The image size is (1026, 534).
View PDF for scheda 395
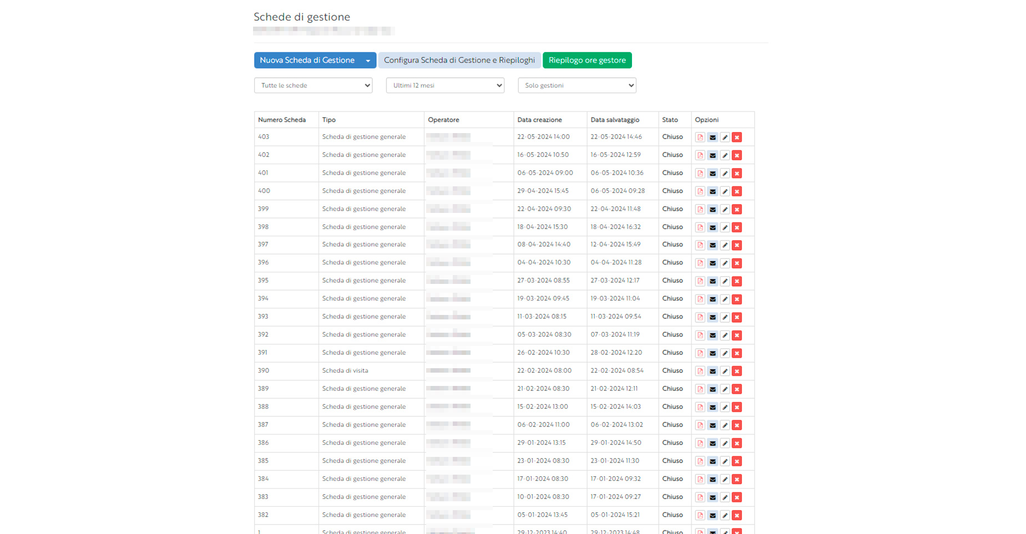click(700, 281)
